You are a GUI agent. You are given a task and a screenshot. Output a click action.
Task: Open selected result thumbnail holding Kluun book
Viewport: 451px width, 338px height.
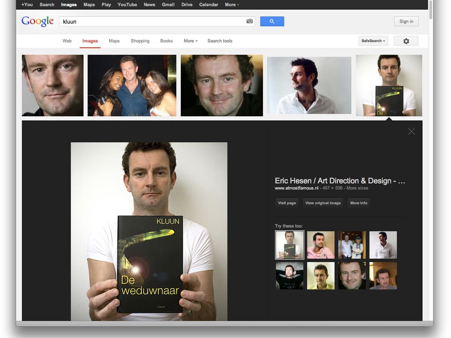point(389,85)
